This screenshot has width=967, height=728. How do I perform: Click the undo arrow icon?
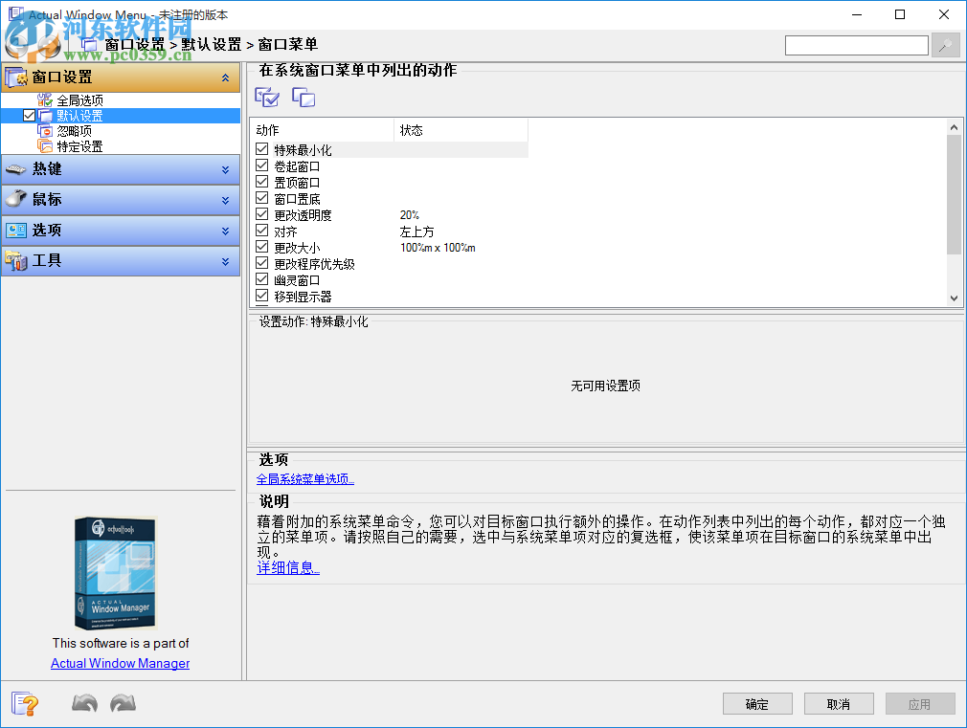point(83,703)
